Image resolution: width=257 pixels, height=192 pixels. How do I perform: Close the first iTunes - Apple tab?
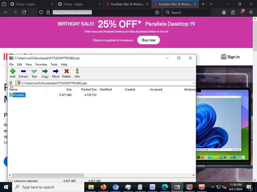coord(52,4)
